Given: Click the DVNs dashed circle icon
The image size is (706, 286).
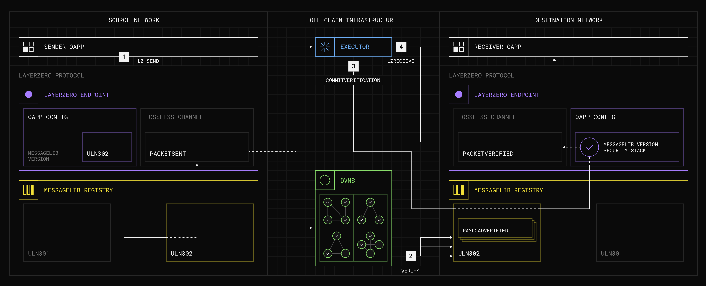Looking at the screenshot, I should click(325, 180).
